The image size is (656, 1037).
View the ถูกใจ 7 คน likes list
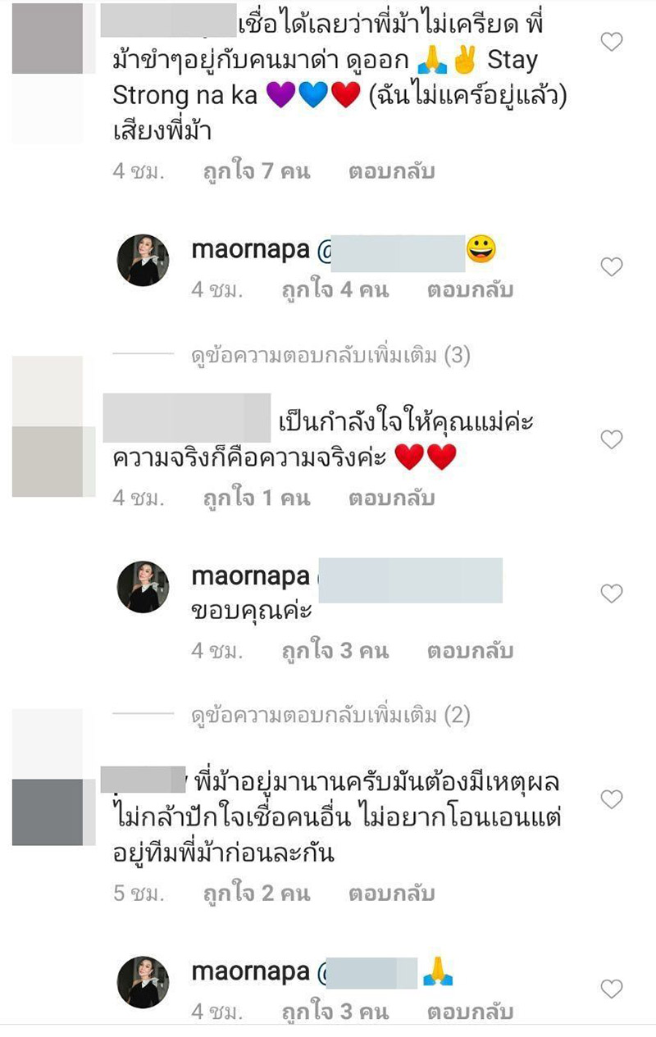coord(257,172)
